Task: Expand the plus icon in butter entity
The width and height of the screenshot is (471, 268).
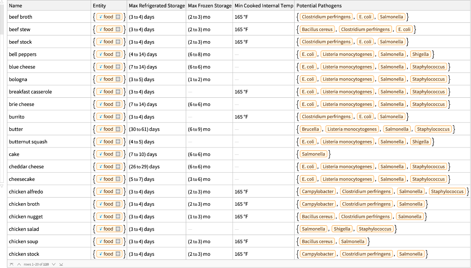Action: (x=118, y=129)
